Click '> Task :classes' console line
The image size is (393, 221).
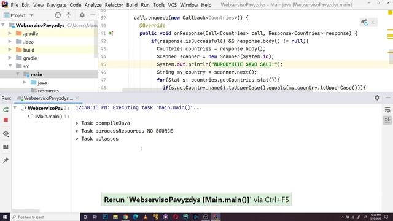click(97, 139)
